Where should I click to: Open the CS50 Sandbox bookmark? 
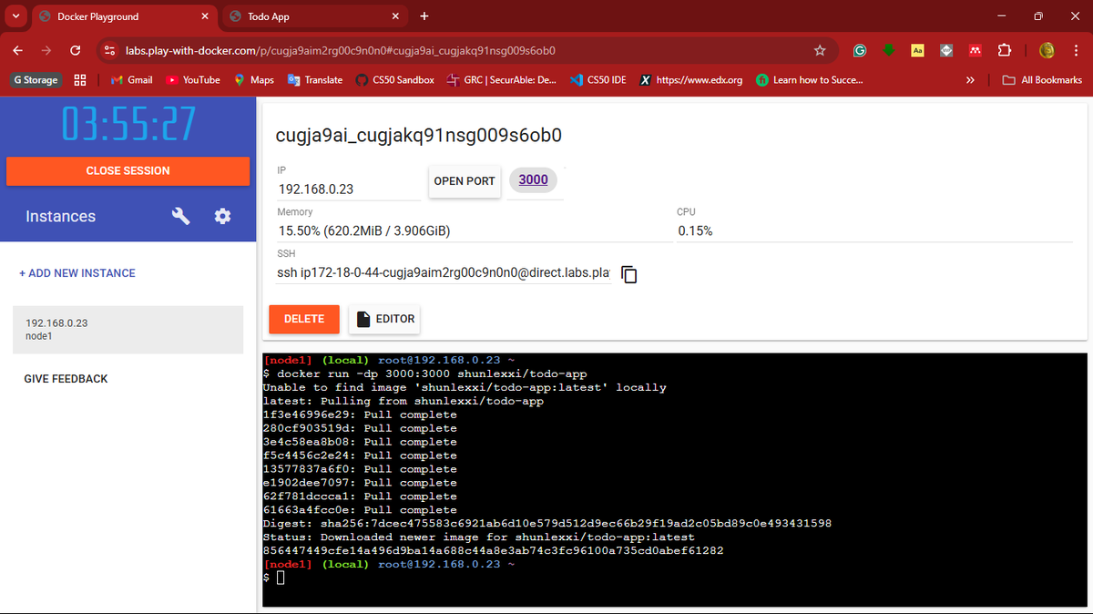(x=394, y=80)
